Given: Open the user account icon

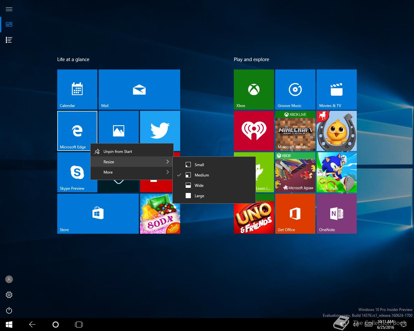Looking at the screenshot, I should pyautogui.click(x=9, y=279).
